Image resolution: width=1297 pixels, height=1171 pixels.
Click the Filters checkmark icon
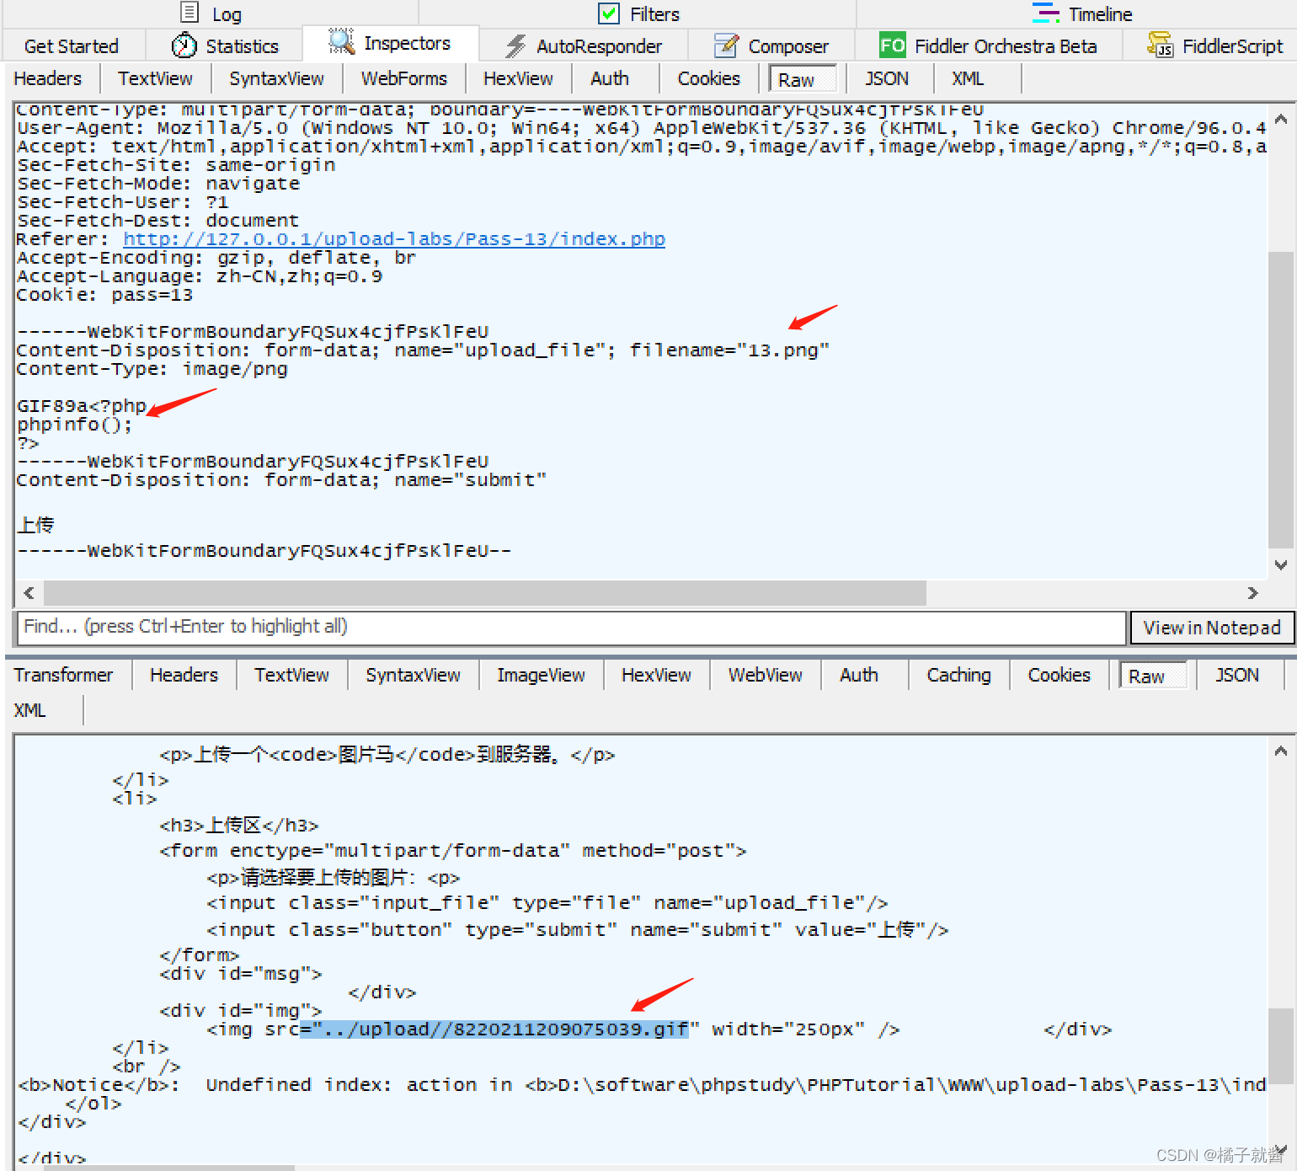point(608,13)
